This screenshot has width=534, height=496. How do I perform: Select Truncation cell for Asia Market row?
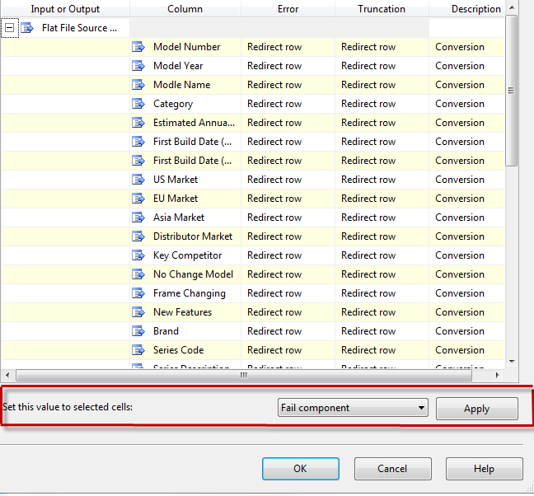tap(382, 218)
